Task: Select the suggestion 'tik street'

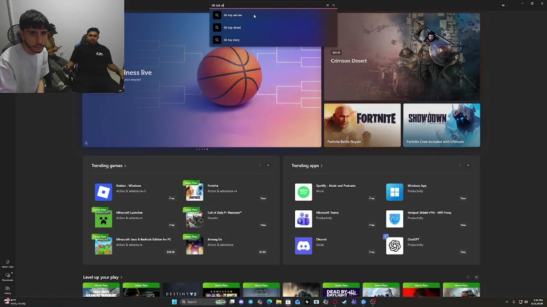Action: (273, 28)
